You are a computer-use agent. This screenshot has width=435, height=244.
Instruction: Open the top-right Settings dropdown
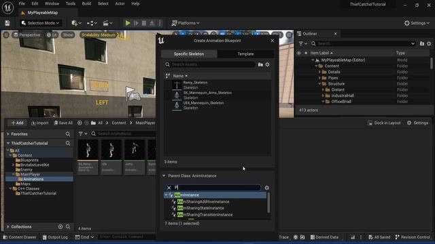417,23
